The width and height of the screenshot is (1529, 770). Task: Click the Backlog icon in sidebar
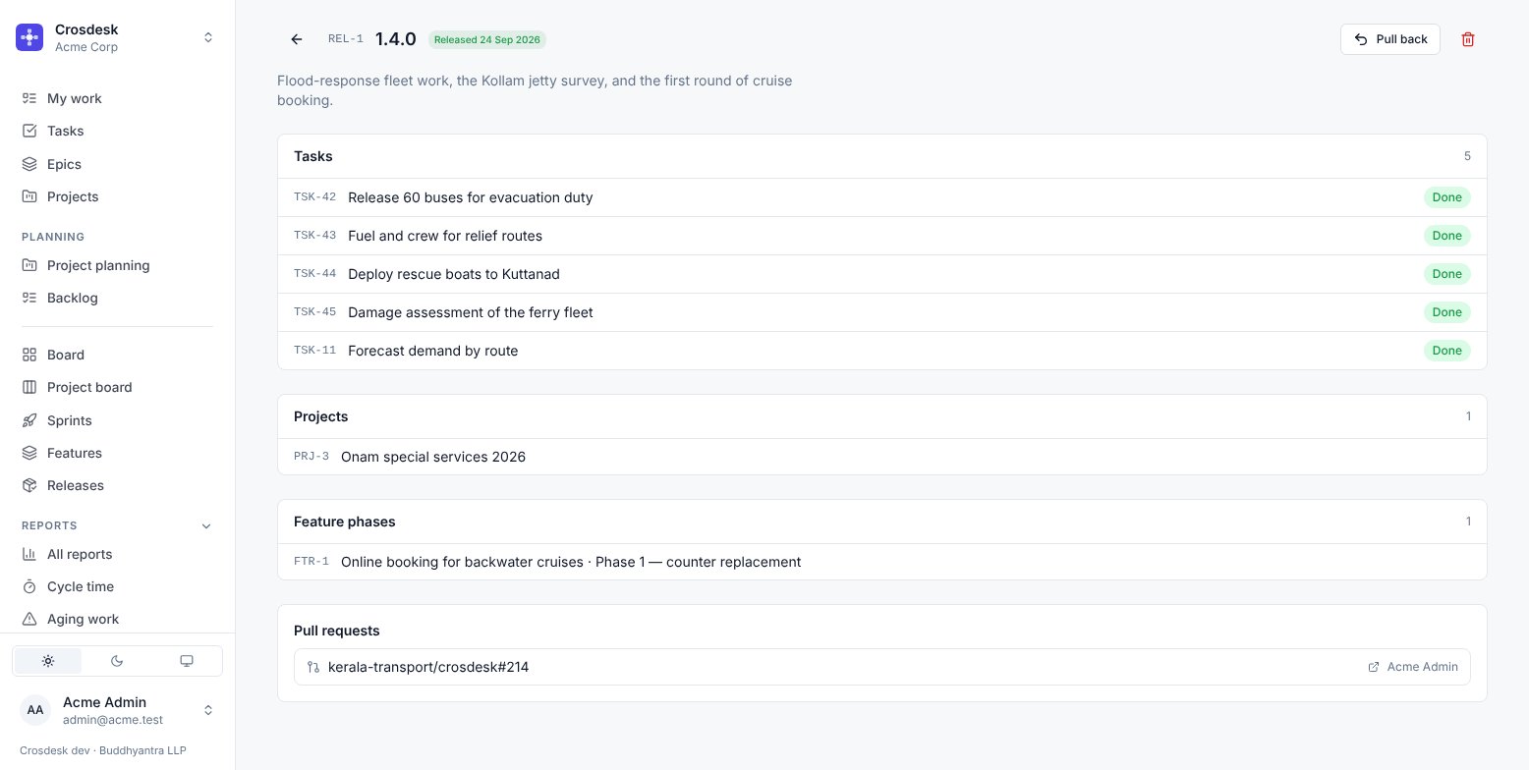coord(29,298)
